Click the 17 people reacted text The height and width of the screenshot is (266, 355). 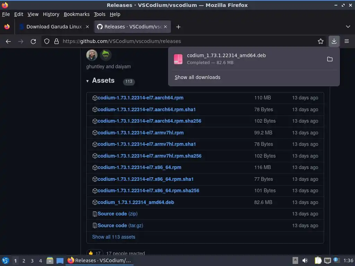pos(125,253)
